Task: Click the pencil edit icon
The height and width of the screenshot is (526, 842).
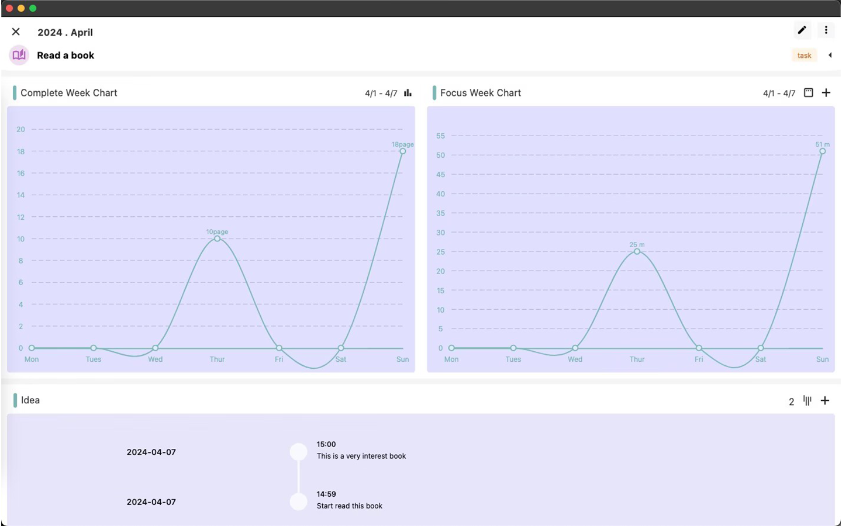Action: coord(802,30)
